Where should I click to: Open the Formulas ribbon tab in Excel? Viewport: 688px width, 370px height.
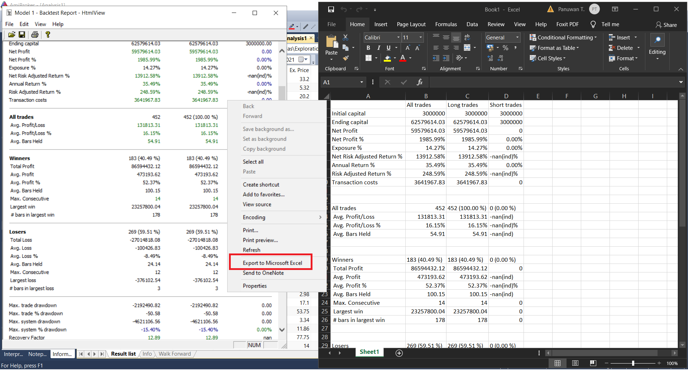point(446,24)
